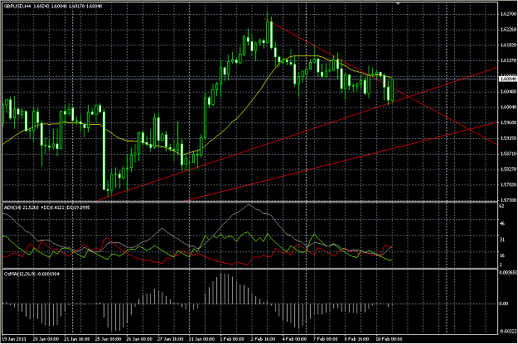The width and height of the screenshot is (518, 344).
Task: Click the 19 Jan 2011 date label
Action: [14, 339]
